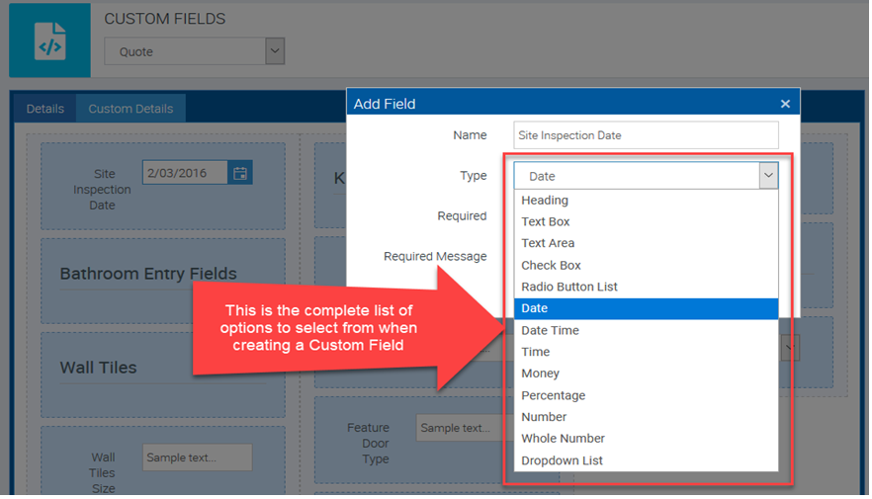Select Percentage field type
Image resolution: width=872 pixels, height=499 pixels.
[553, 395]
